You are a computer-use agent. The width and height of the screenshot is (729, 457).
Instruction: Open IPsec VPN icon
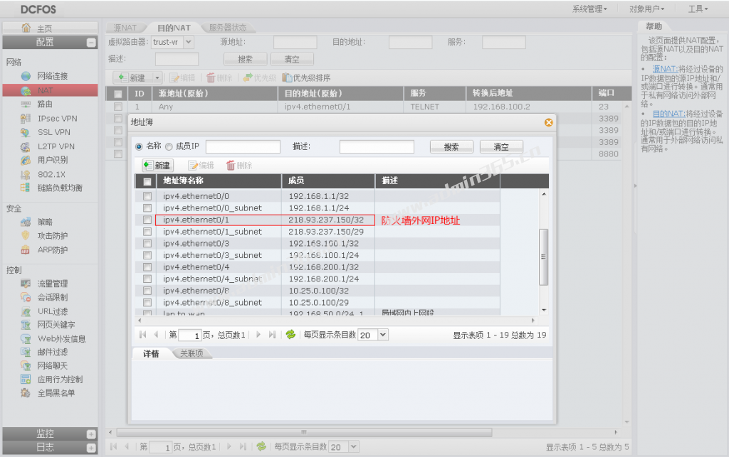pyautogui.click(x=26, y=119)
